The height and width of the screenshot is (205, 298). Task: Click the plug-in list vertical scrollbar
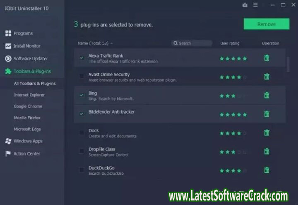288,64
